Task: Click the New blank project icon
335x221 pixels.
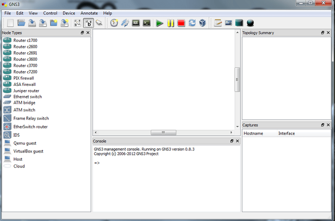Action: pyautogui.click(x=10, y=23)
